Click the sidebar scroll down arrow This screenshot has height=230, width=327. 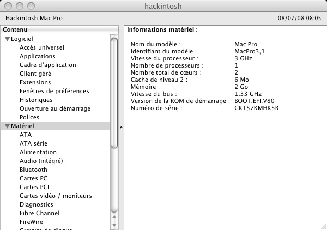click(114, 225)
